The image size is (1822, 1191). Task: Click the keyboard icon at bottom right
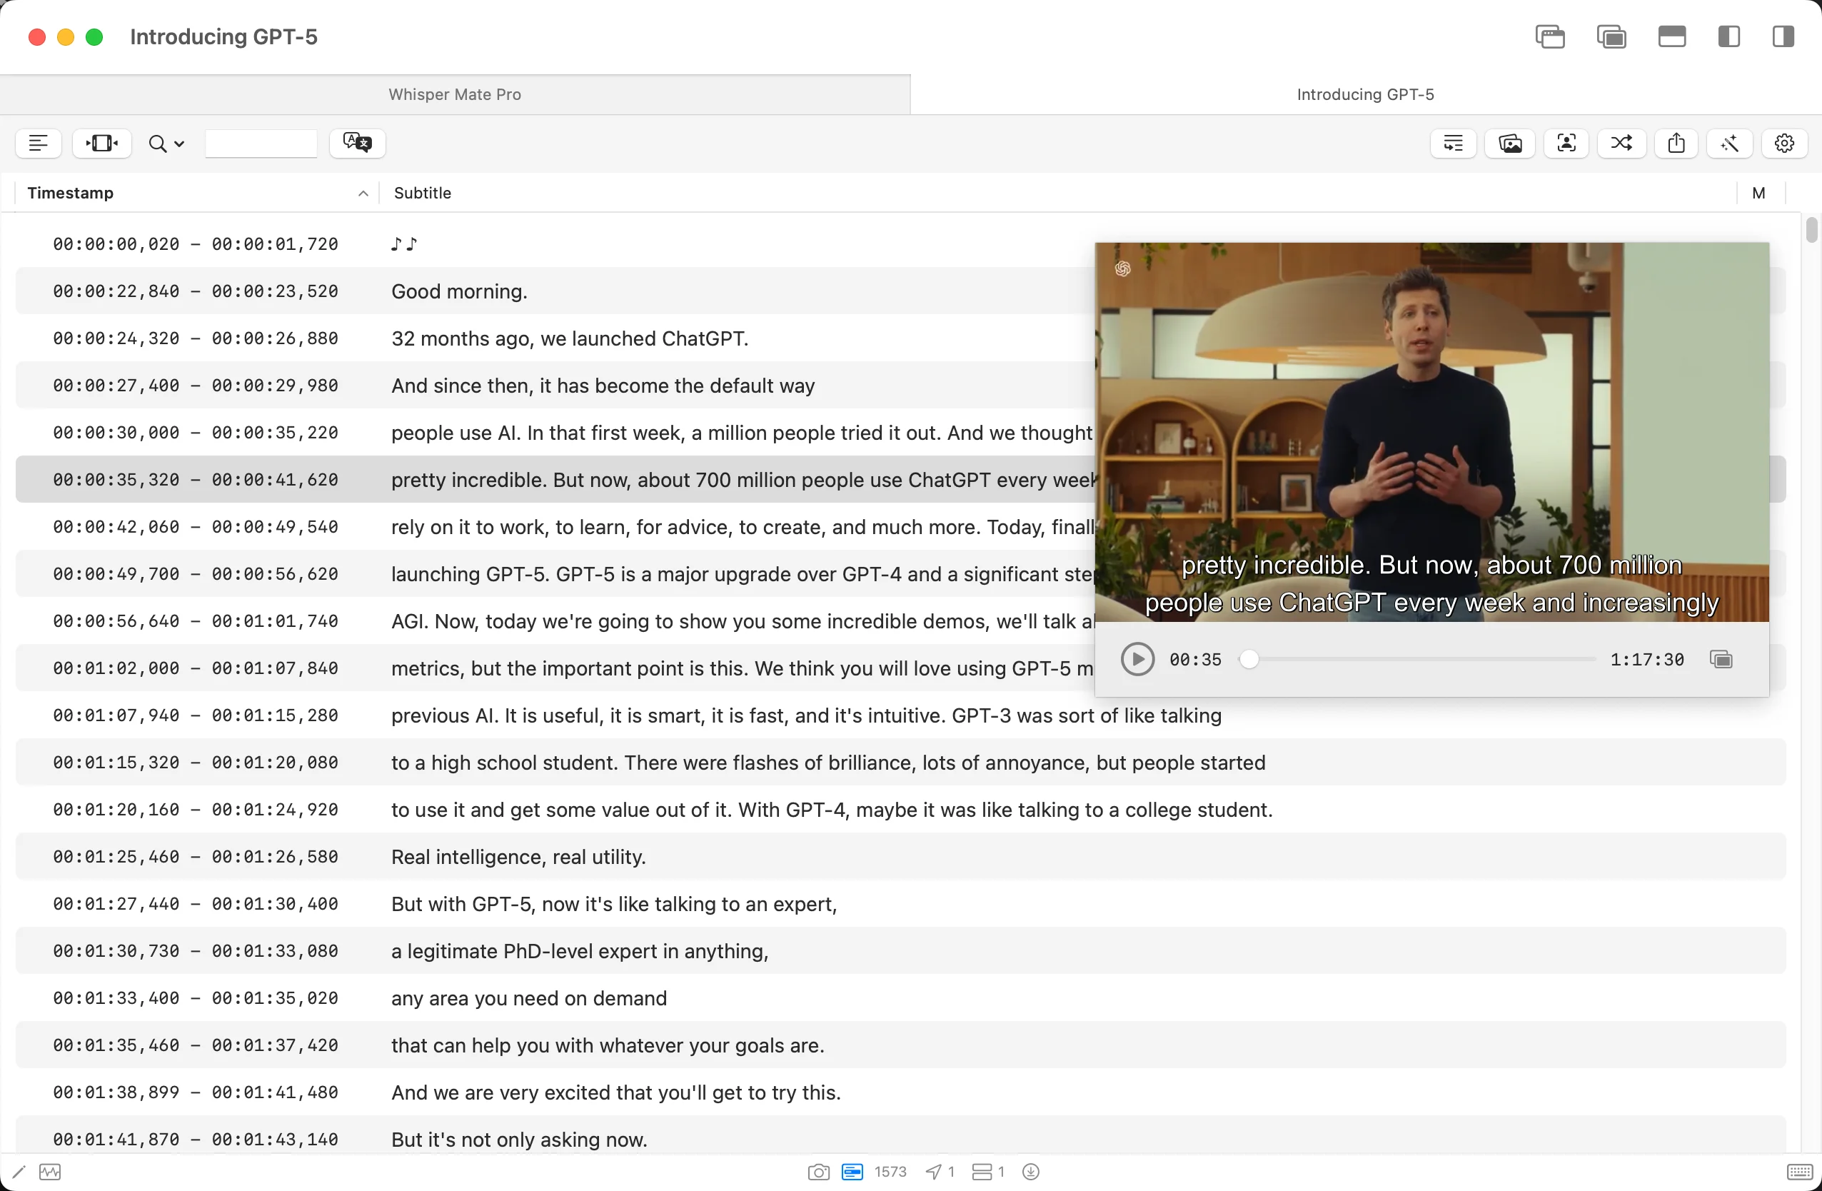1799,1172
